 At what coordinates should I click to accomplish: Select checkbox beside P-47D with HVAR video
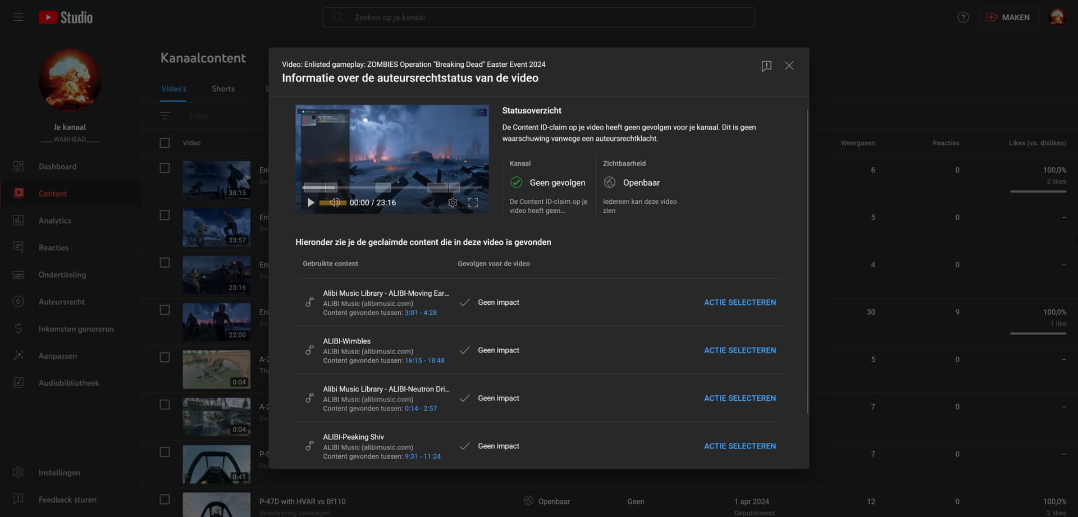[x=165, y=499]
